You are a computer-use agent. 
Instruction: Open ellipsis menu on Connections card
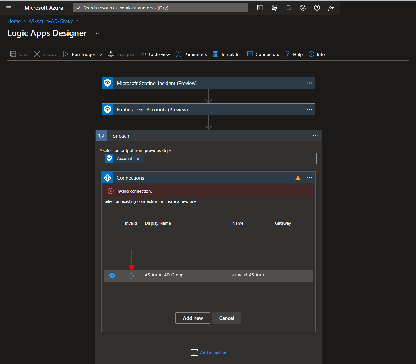309,178
